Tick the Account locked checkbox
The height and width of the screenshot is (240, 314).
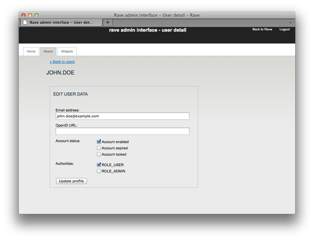click(x=99, y=154)
